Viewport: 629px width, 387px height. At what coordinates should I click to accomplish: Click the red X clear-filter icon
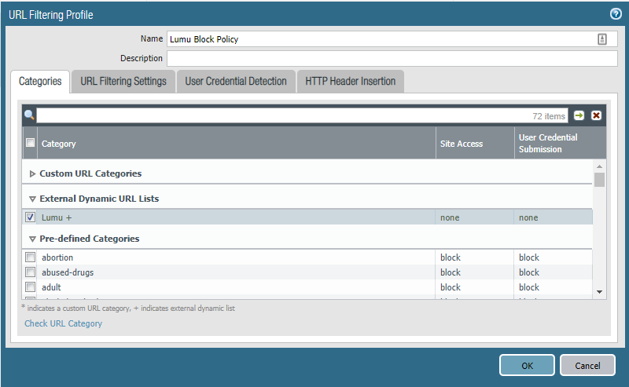596,115
